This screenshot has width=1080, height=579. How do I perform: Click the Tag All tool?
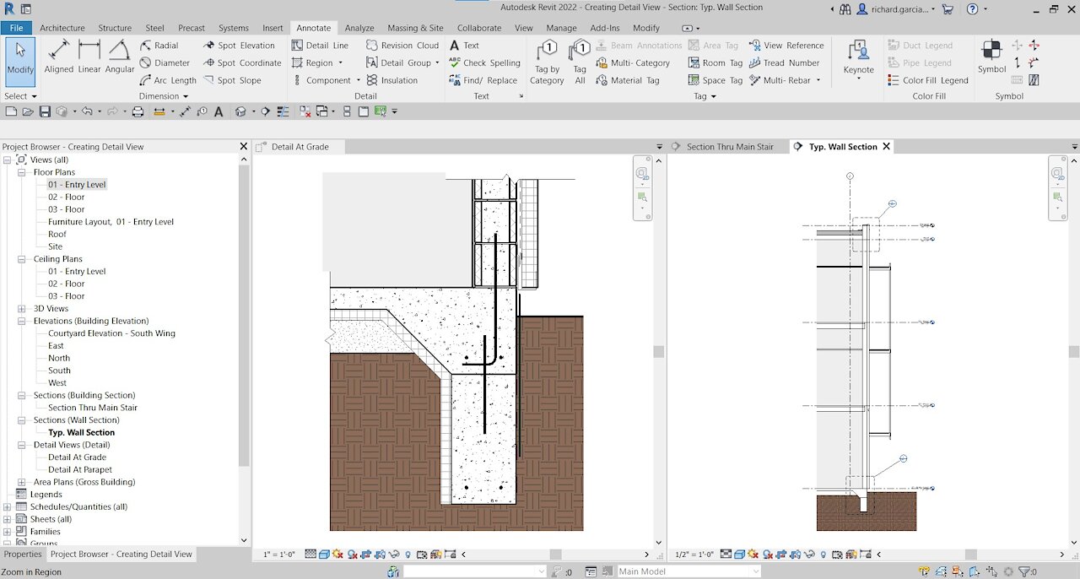[x=580, y=62]
